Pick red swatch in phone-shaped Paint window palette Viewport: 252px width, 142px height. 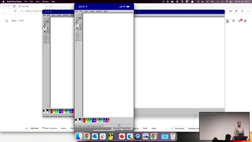(84, 121)
